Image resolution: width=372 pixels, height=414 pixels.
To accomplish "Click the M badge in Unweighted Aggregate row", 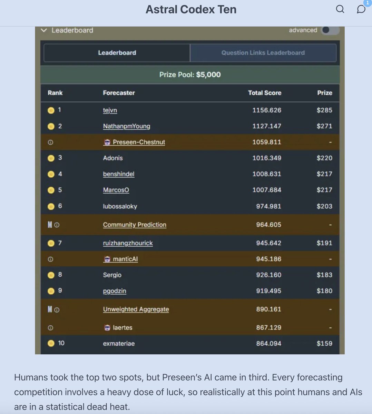I will [x=50, y=309].
